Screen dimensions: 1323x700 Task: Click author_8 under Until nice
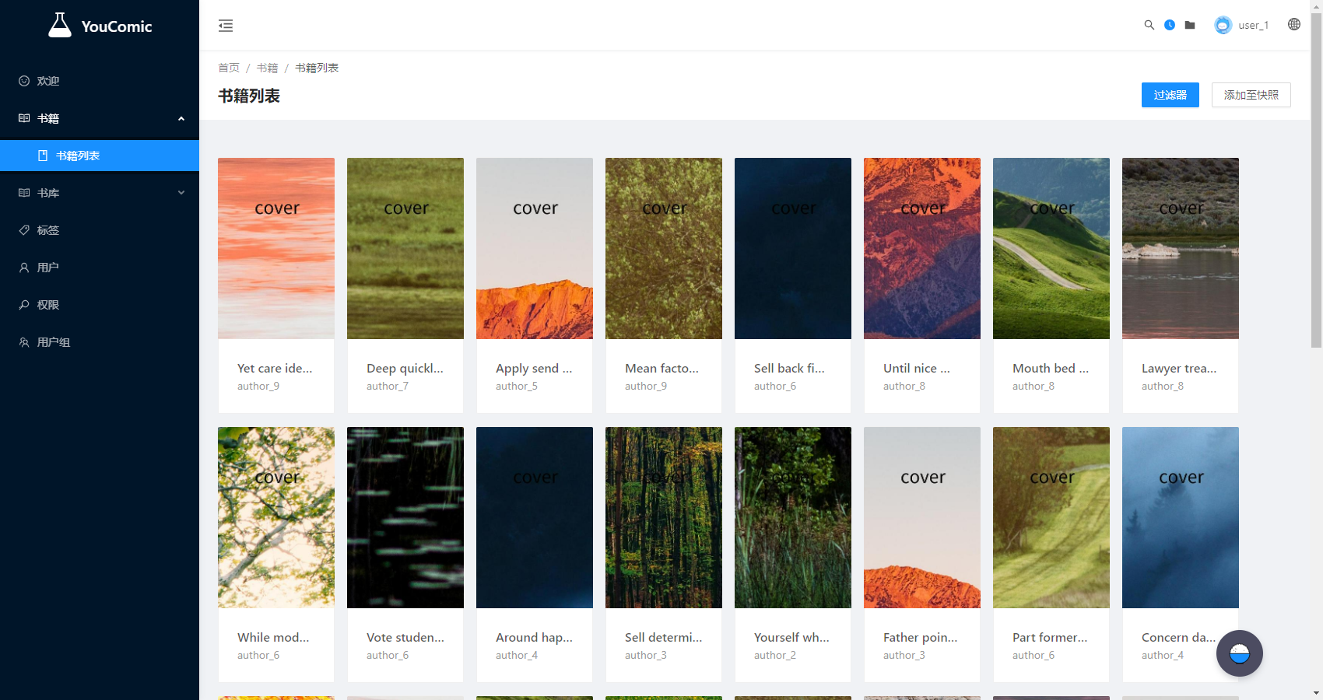[x=904, y=386]
